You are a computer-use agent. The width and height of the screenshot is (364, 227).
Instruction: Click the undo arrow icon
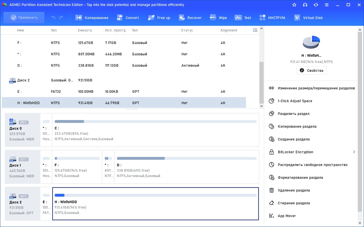[x=53, y=18]
